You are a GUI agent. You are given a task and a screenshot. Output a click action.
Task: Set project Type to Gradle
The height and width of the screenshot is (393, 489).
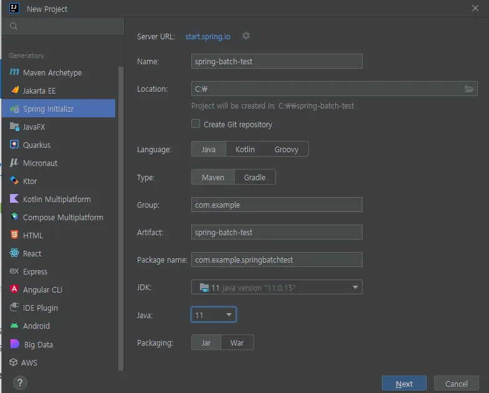point(255,178)
